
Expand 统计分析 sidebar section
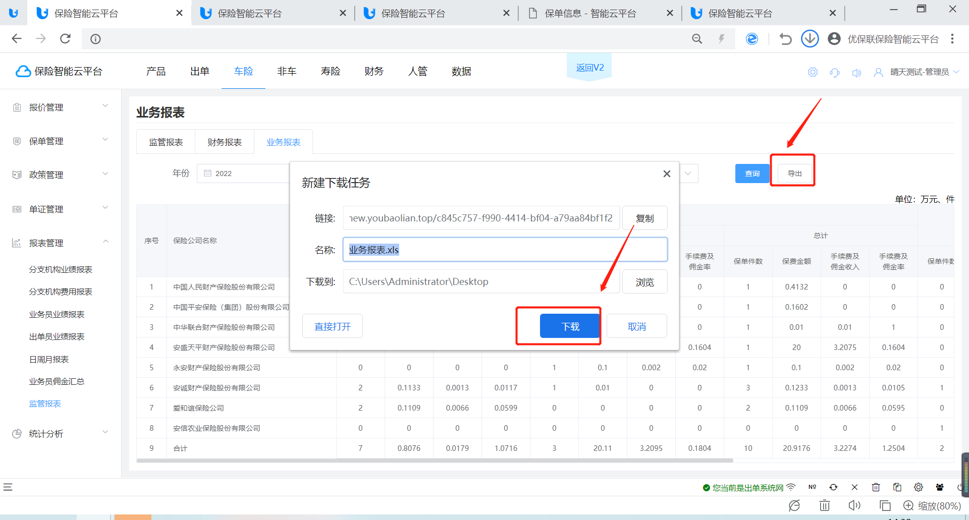click(x=61, y=433)
